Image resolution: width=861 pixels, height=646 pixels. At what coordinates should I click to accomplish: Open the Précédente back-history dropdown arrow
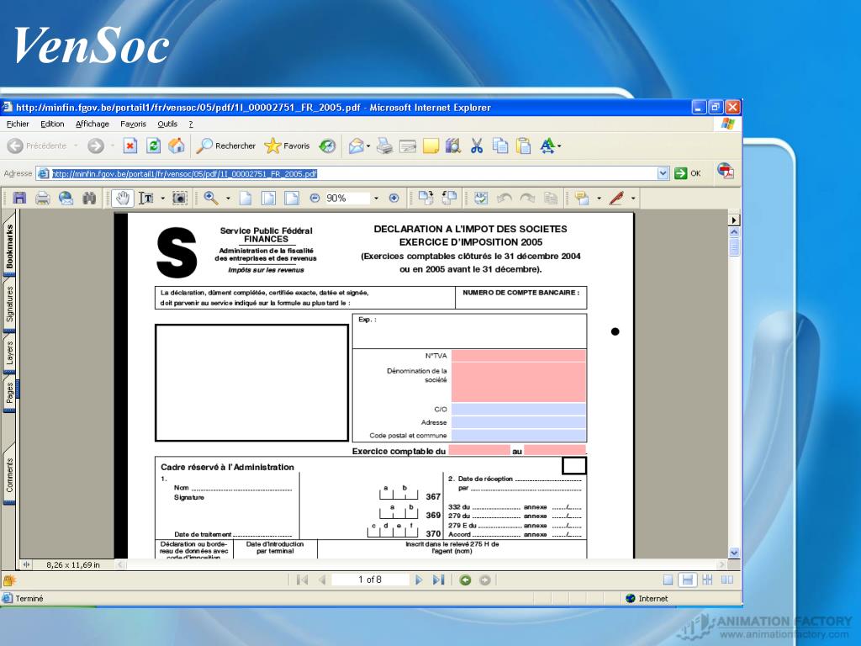76,146
